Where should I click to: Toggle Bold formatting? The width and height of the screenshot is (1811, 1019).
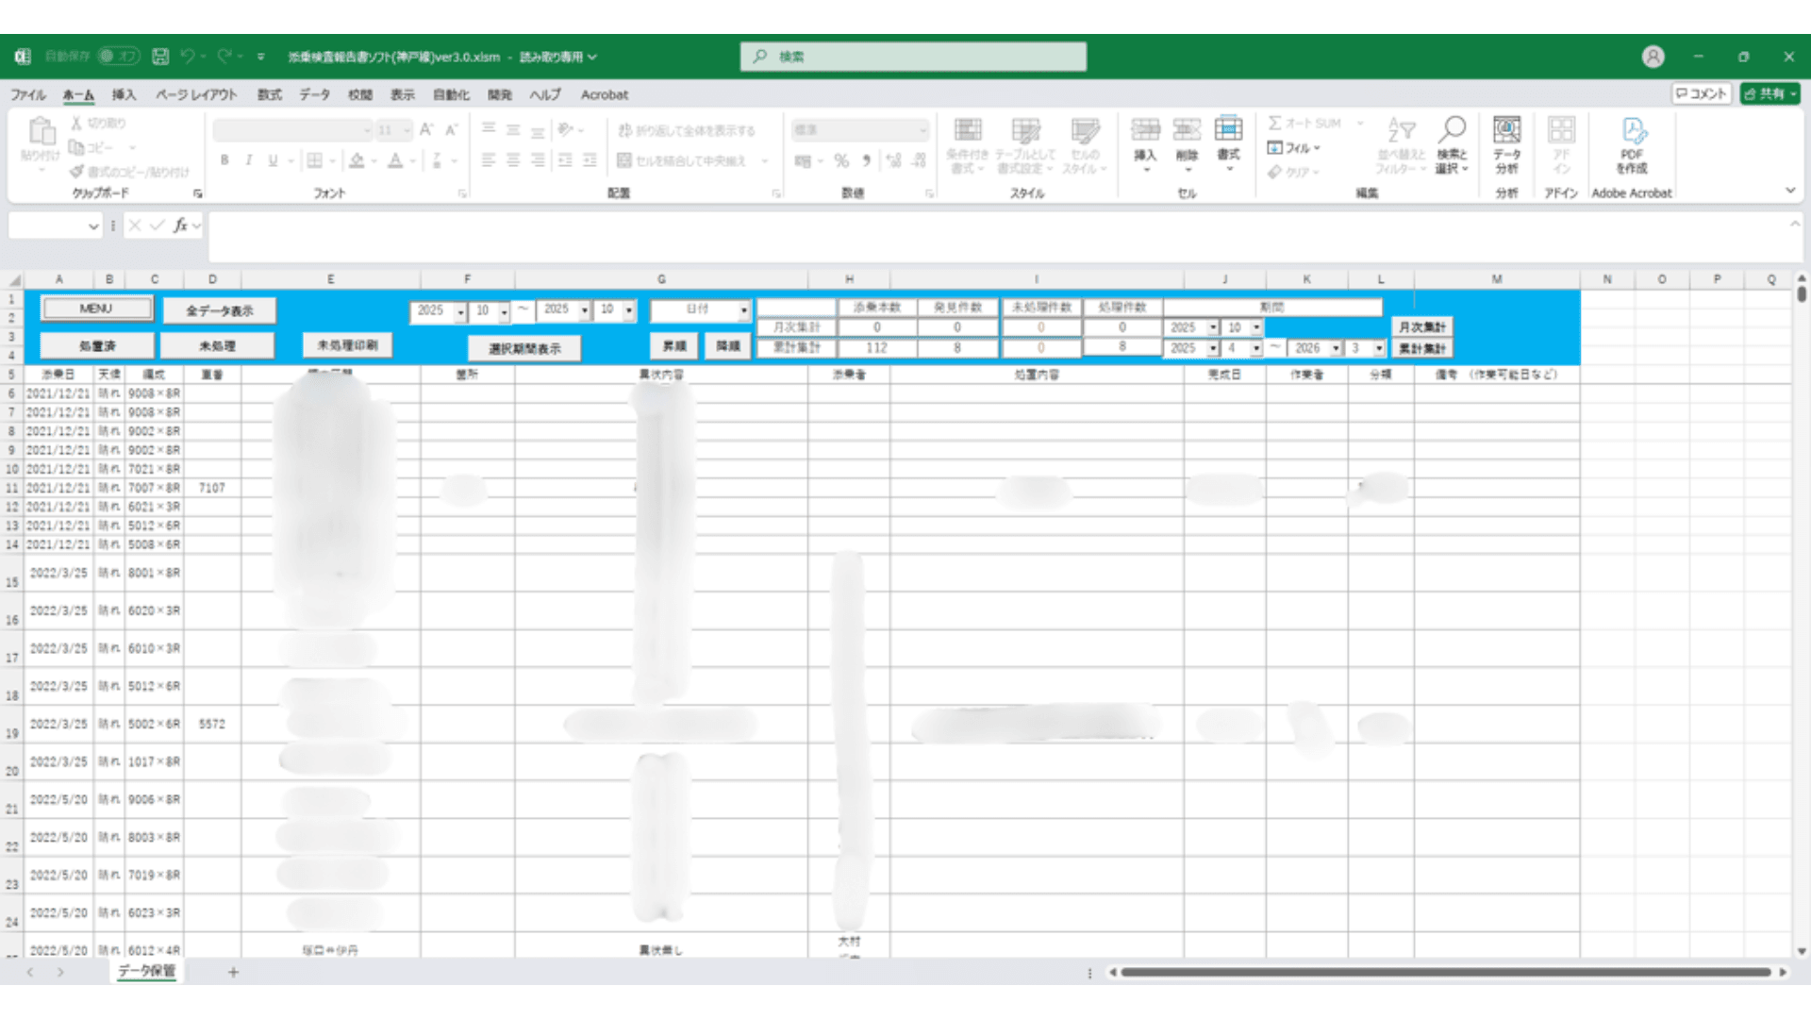[x=224, y=160]
